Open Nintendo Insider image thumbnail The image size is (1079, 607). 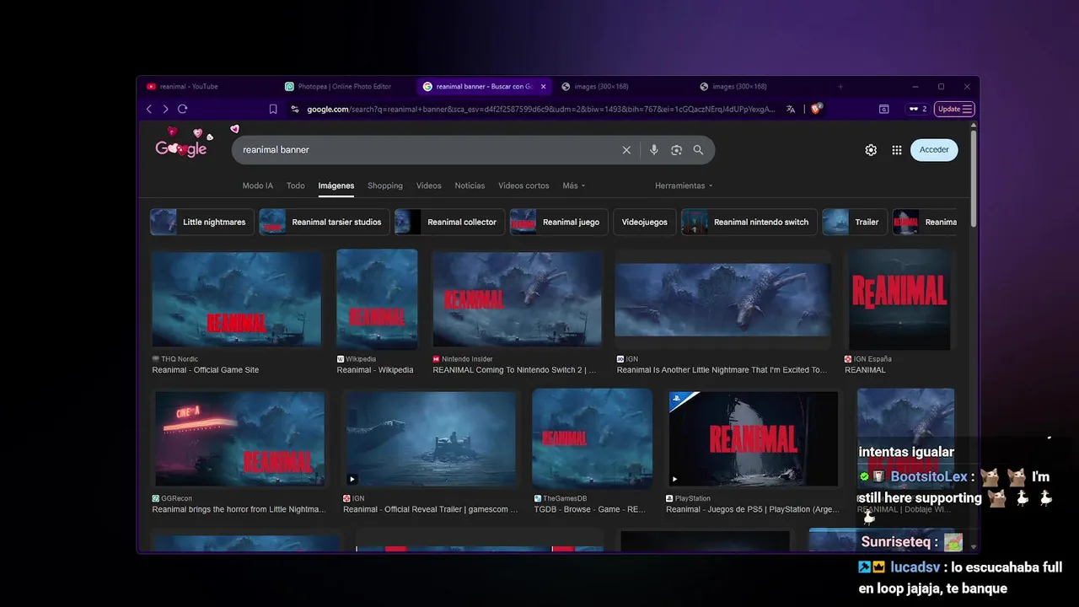click(x=518, y=300)
